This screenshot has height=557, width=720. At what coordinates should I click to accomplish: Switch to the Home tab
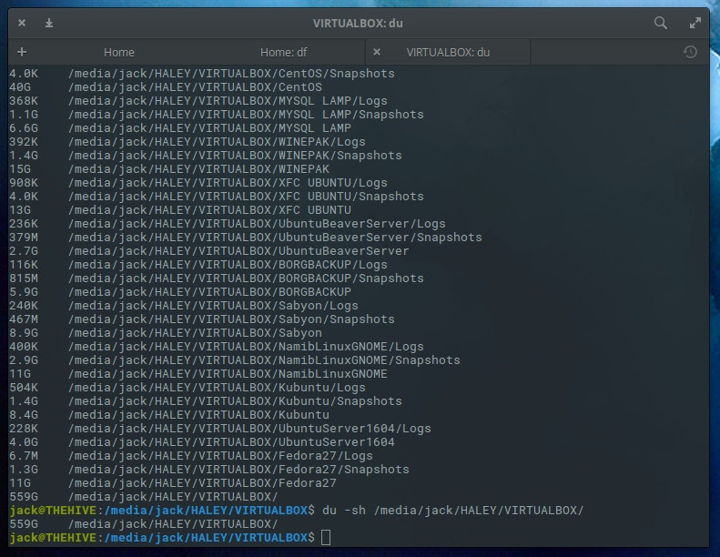118,52
